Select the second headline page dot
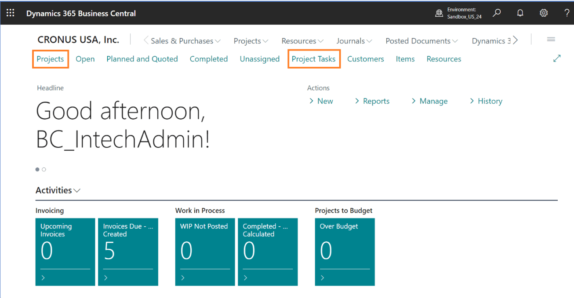This screenshot has width=574, height=298. tap(44, 170)
